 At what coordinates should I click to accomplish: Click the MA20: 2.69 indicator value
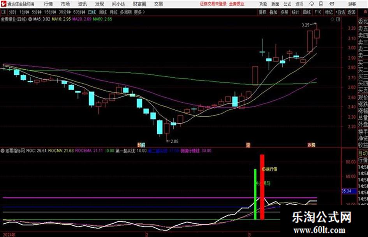pos(82,19)
